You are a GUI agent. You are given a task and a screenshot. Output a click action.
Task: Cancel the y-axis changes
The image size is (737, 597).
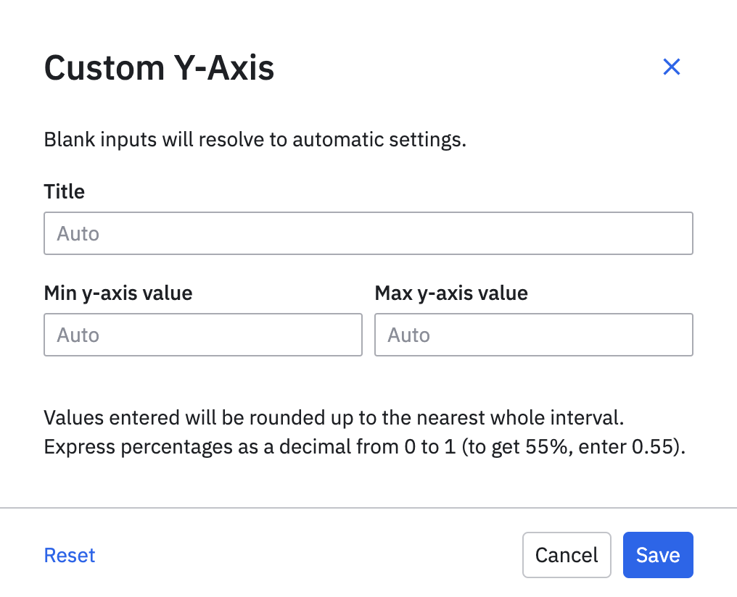(x=567, y=556)
